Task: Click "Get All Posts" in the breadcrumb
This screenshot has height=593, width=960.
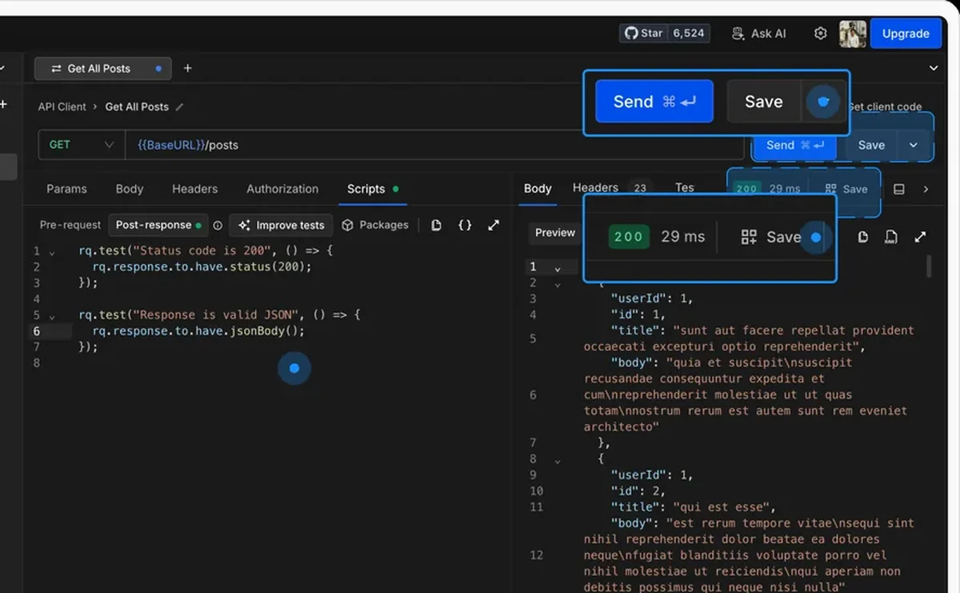Action: (137, 106)
